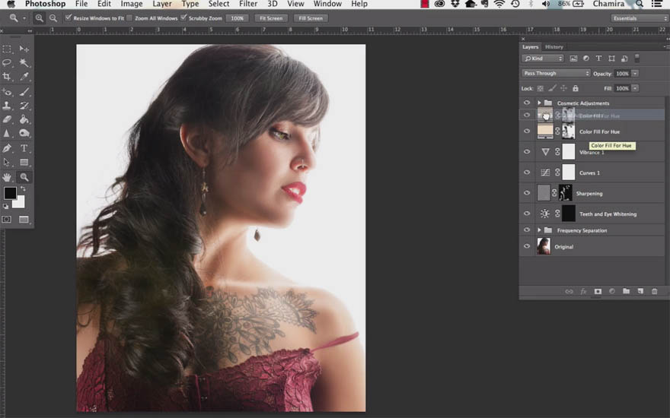Select the Spot Healing Brush tool
670x418 pixels.
pos(7,92)
